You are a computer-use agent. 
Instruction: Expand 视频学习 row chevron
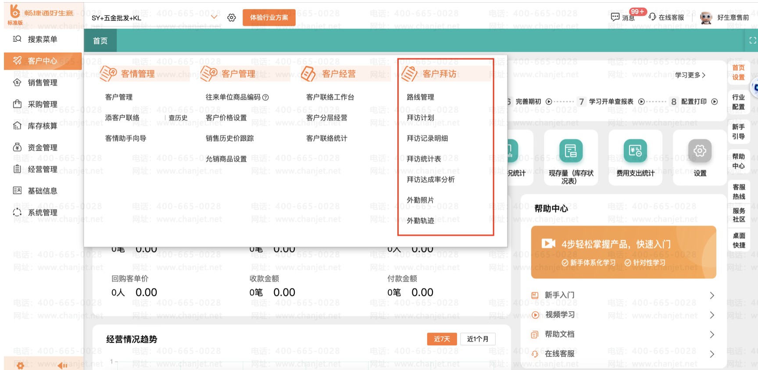click(x=712, y=315)
